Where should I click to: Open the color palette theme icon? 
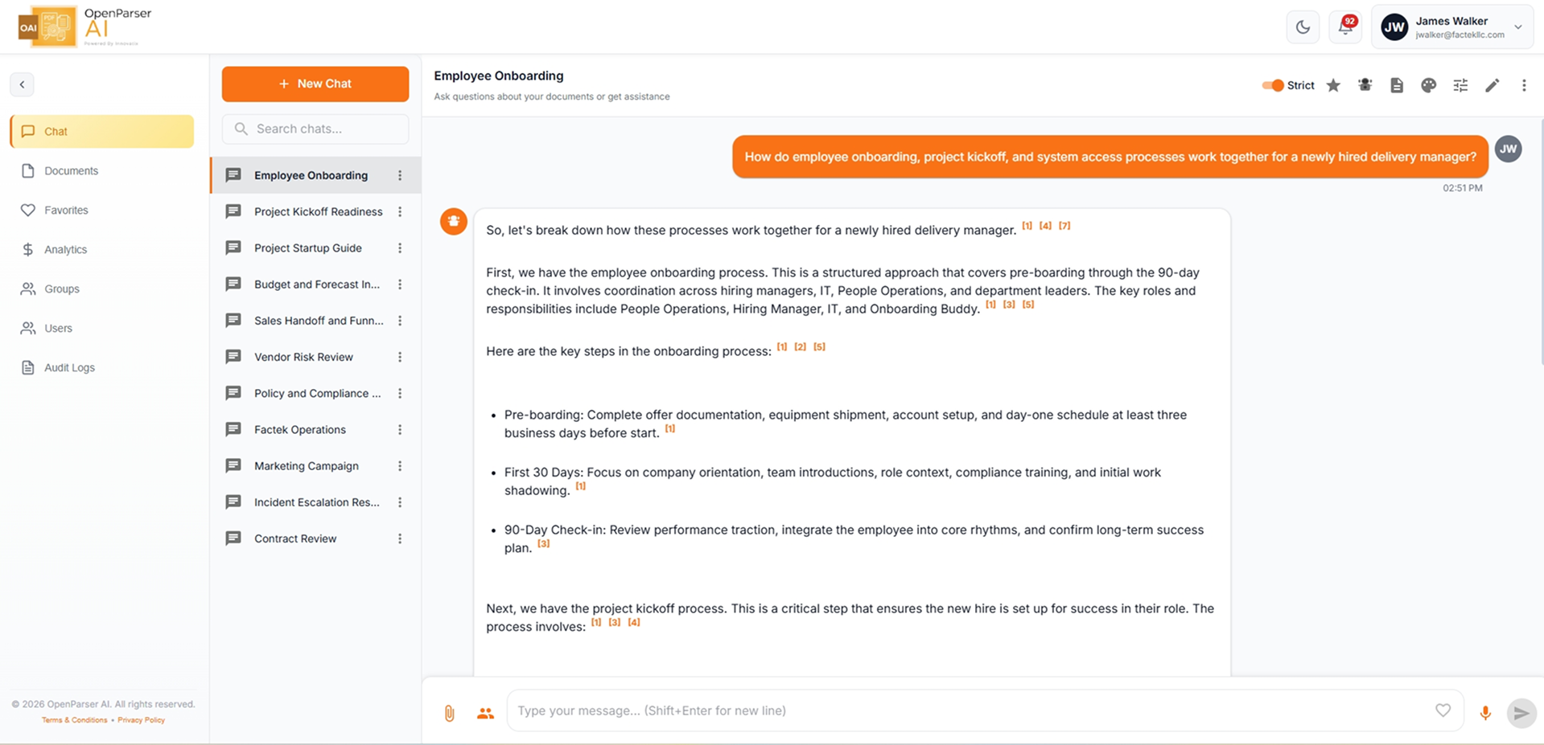tap(1428, 85)
